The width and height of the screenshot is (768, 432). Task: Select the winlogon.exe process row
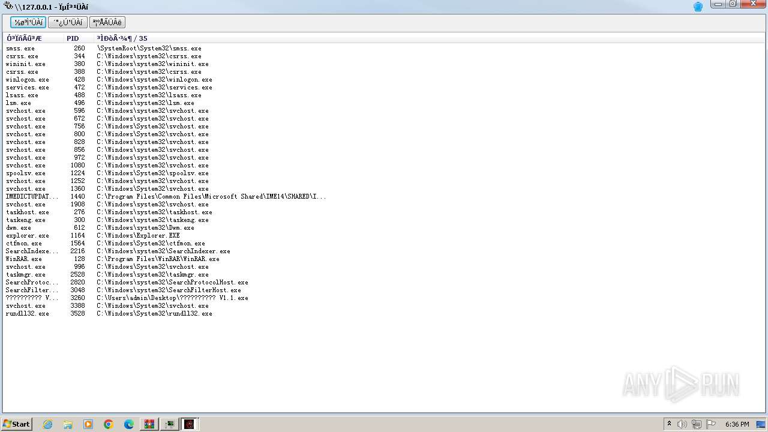pyautogui.click(x=384, y=79)
